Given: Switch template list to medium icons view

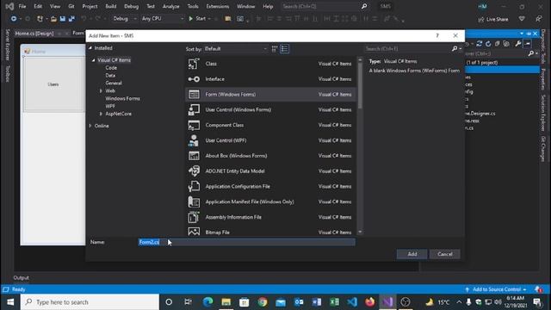Looking at the screenshot, I should pyautogui.click(x=275, y=49).
